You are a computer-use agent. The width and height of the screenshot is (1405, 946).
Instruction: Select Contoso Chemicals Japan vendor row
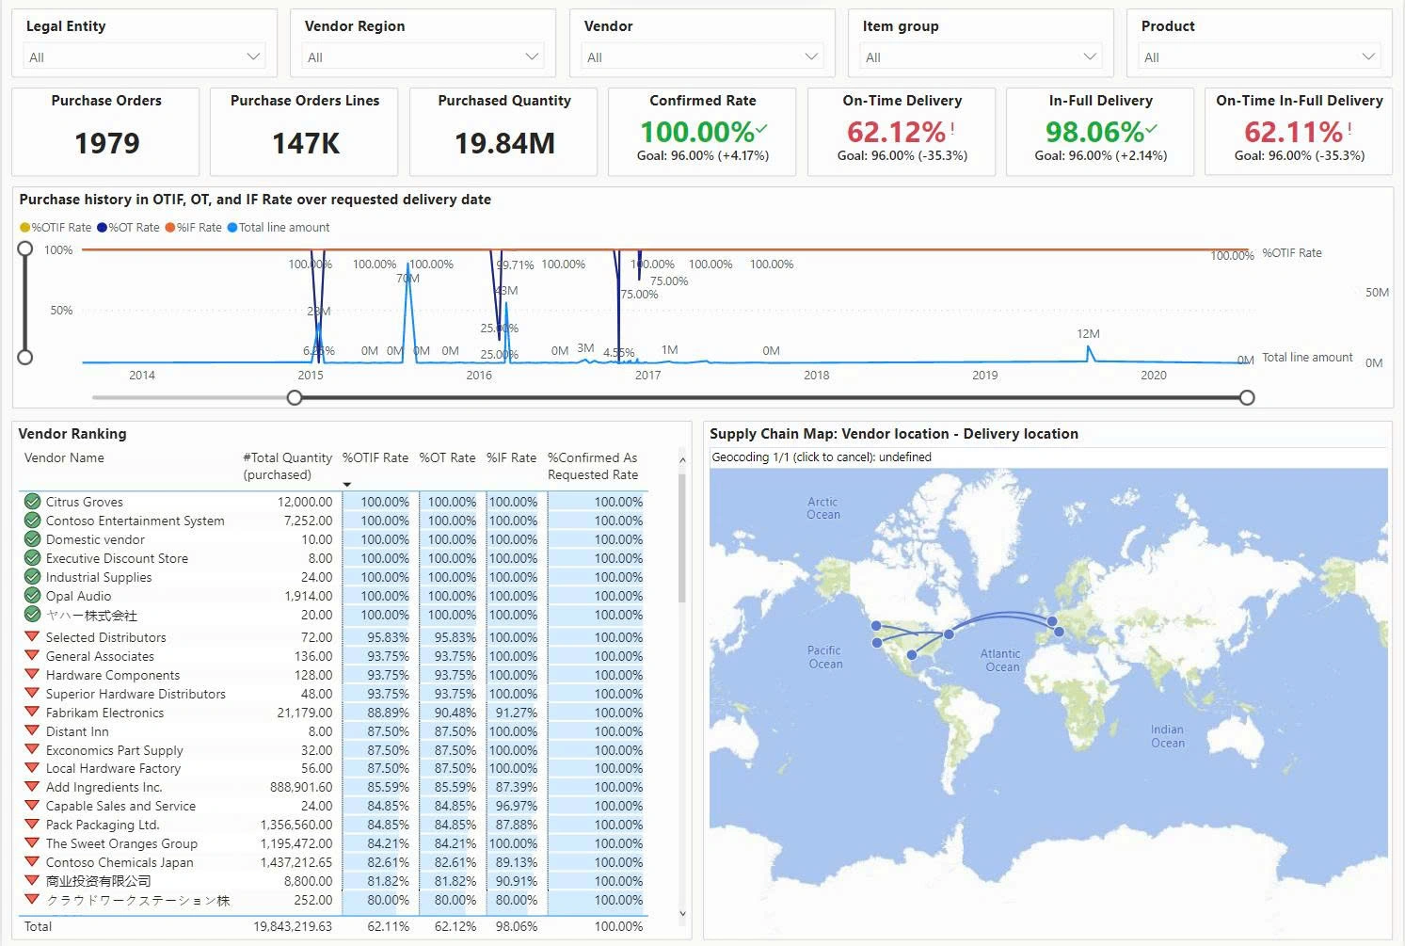120,862
